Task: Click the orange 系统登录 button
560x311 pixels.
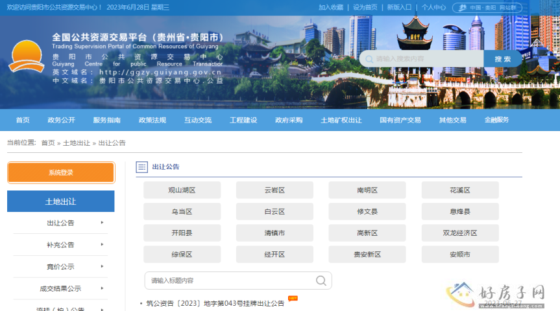Action: pos(61,172)
